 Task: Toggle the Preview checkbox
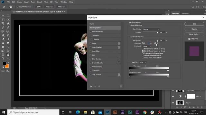coord(189,39)
